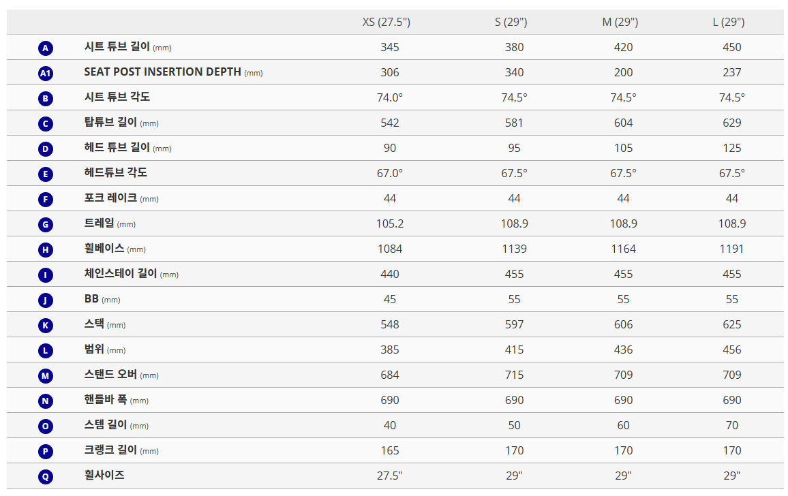Click the A1 seat post insertion badge
Screen dimensions: 788x496
46,73
